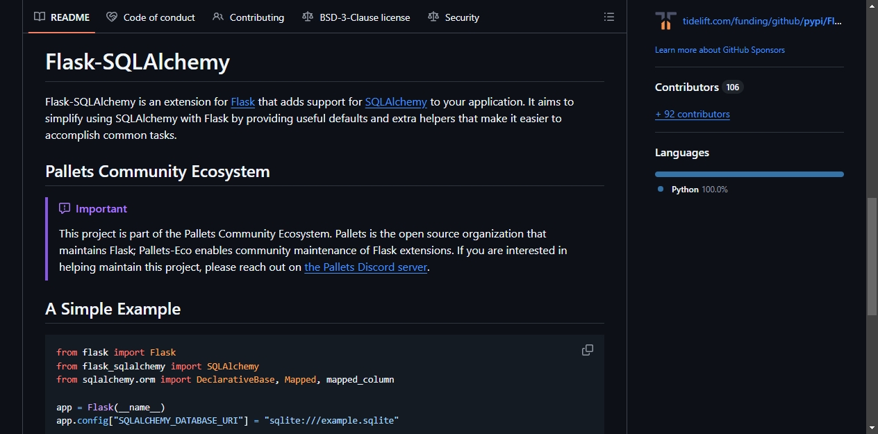Click the Flask-SQLAlchemy heading
The image size is (878, 434).
pyautogui.click(x=138, y=62)
